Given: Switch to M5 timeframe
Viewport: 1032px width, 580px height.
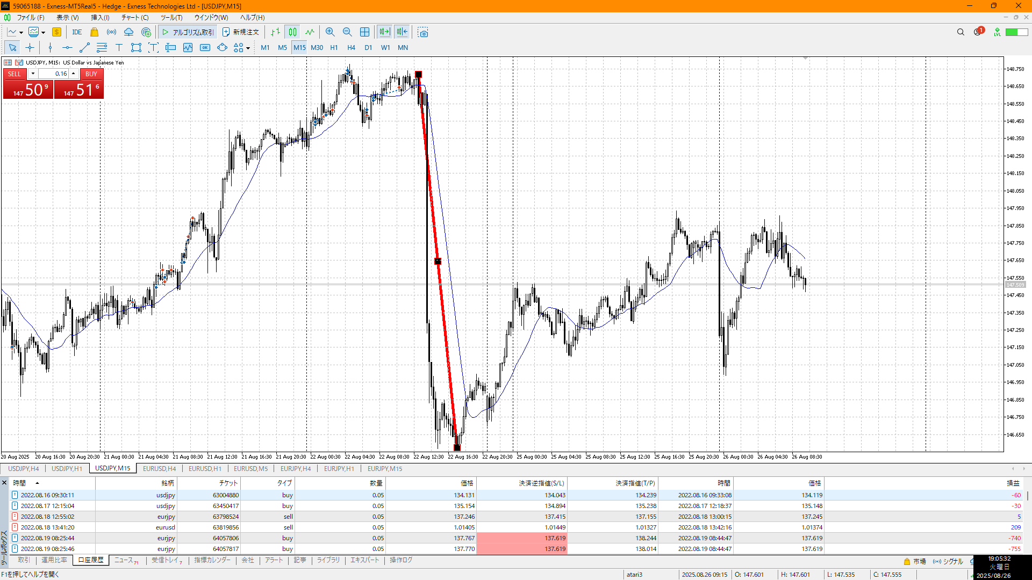Looking at the screenshot, I should [282, 48].
